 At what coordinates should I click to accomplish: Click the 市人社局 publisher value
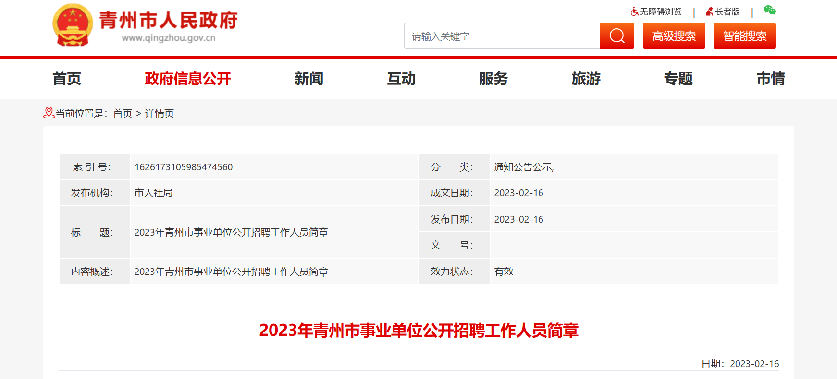153,193
